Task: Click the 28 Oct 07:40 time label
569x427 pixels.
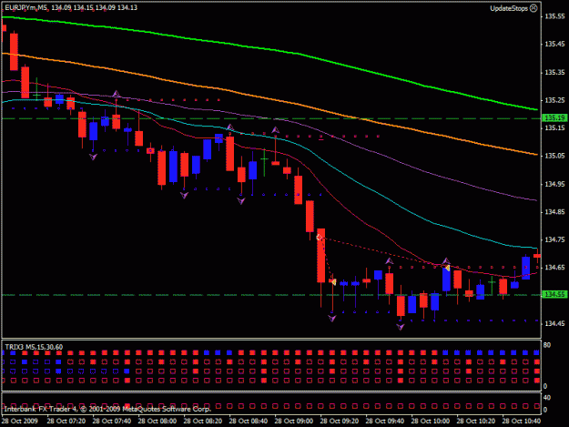Action: 112,421
